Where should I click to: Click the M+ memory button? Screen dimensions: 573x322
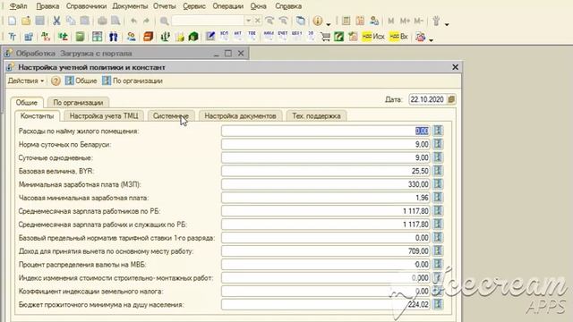click(x=405, y=21)
